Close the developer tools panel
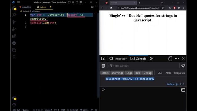197x111 pixels. point(183,59)
